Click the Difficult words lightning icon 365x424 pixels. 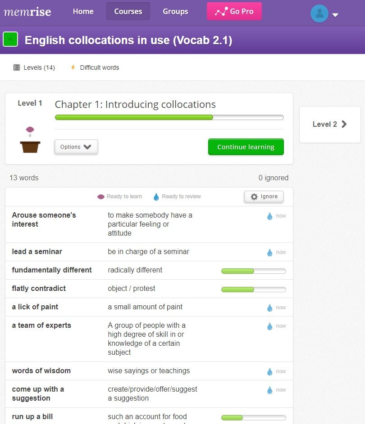pos(73,67)
